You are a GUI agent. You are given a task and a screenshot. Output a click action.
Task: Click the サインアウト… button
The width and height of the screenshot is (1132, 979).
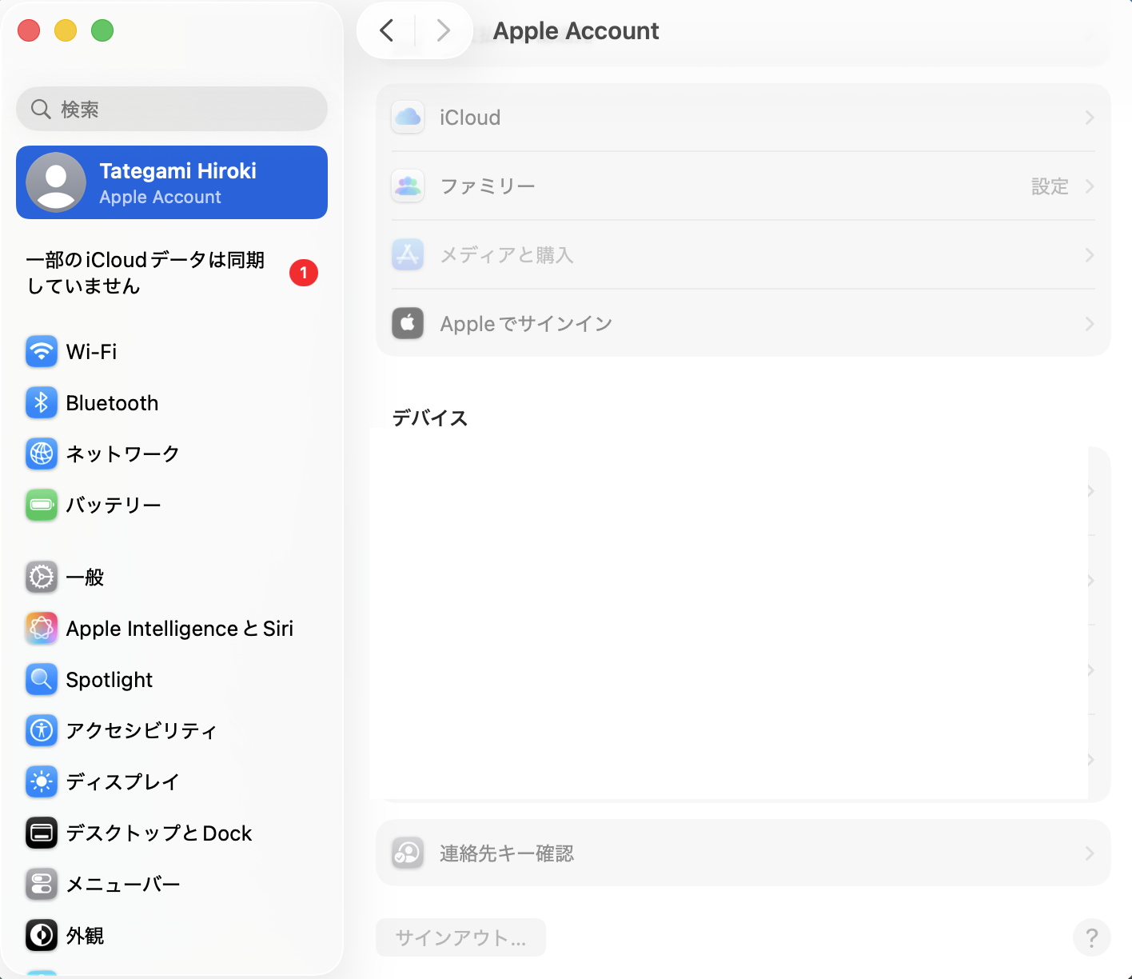tap(460, 937)
